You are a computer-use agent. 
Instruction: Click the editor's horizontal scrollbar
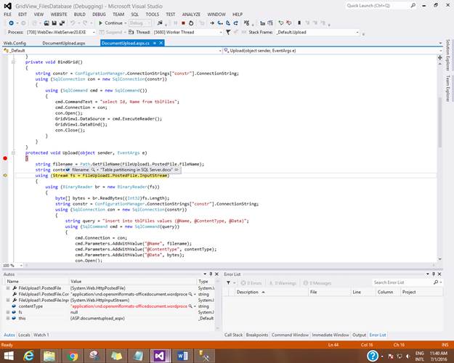coord(218,266)
